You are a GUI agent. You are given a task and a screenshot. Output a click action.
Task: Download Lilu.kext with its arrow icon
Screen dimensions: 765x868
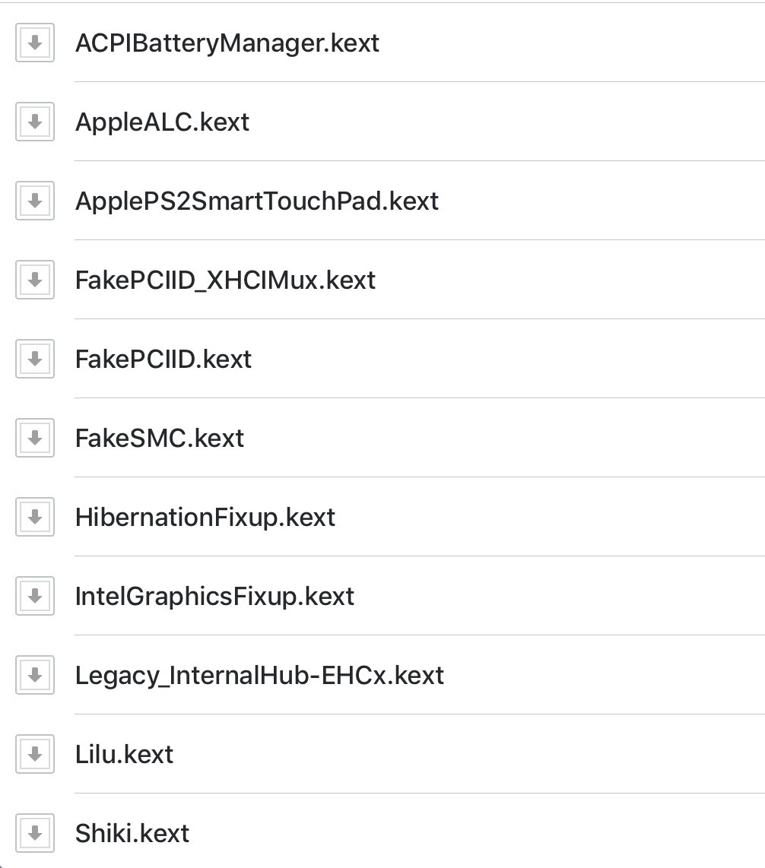pos(34,755)
